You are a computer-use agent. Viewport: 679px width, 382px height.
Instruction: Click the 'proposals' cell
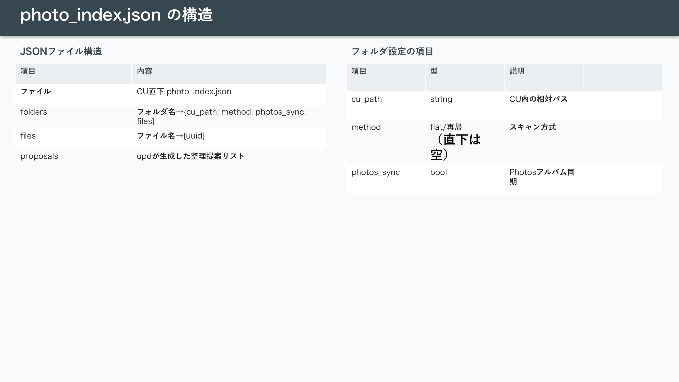[x=39, y=156]
